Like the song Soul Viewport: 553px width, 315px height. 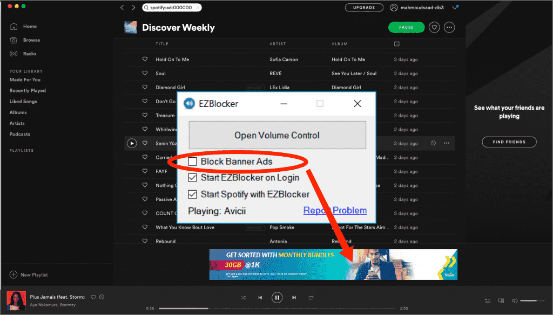tap(145, 73)
